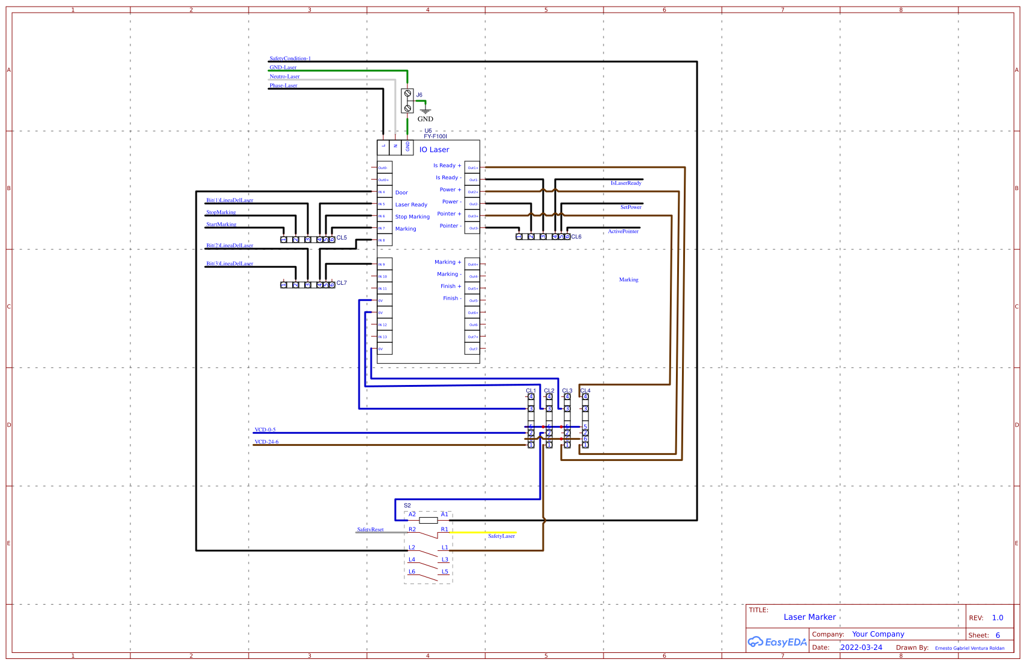Viewport: 1026px width, 665px height.
Task: Select the Out1+ pin on the IO Laser
Action: pyautogui.click(x=473, y=166)
